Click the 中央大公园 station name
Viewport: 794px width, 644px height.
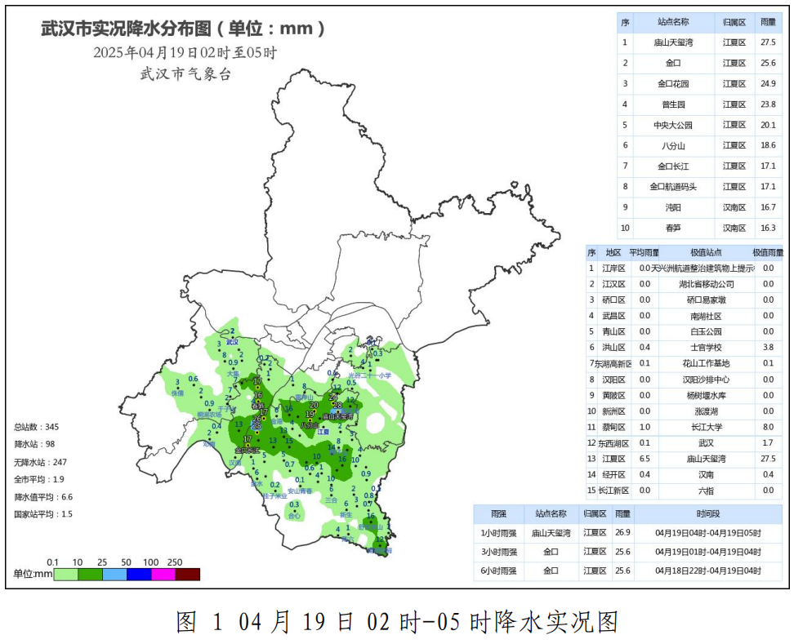pyautogui.click(x=673, y=125)
